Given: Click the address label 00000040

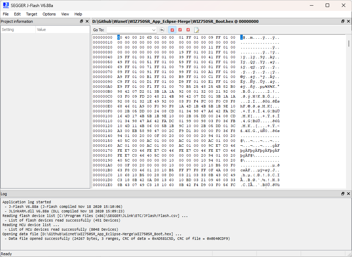Looking at the screenshot, I should pyautogui.click(x=103, y=57).
